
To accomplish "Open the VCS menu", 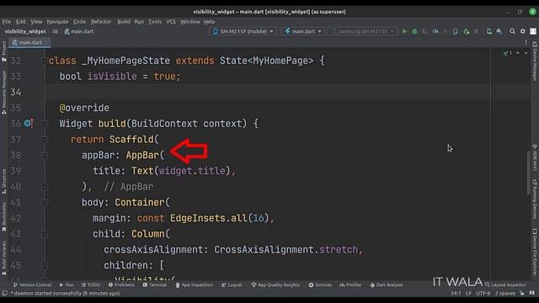I will coord(171,22).
